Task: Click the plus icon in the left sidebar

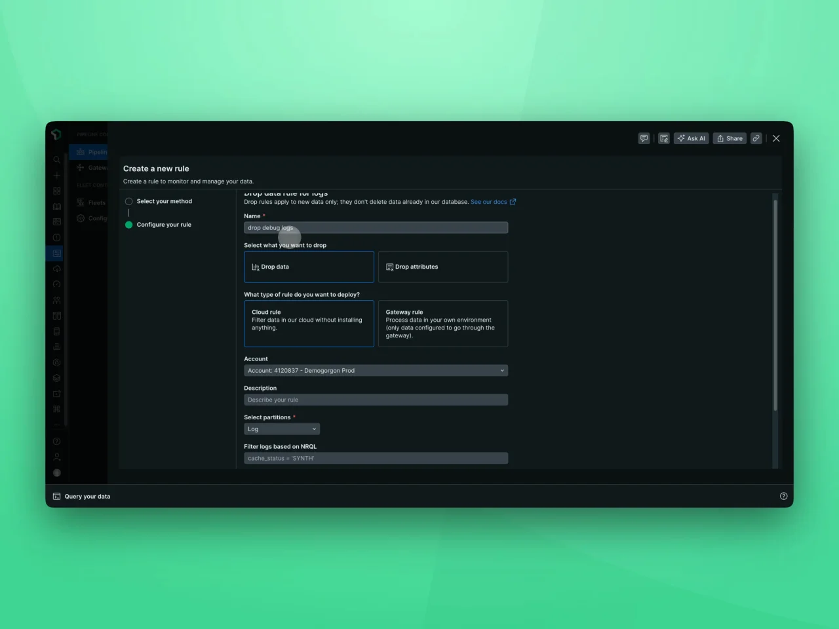Action: 56,176
